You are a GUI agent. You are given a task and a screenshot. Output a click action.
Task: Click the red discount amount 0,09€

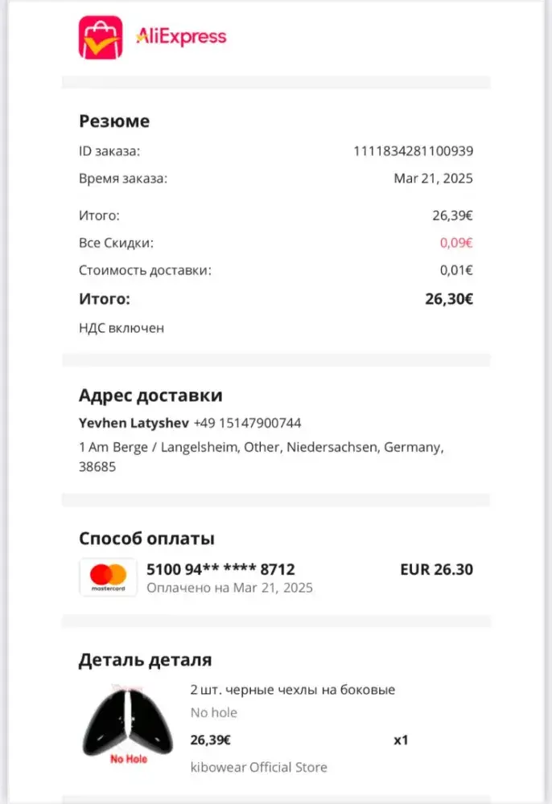455,243
